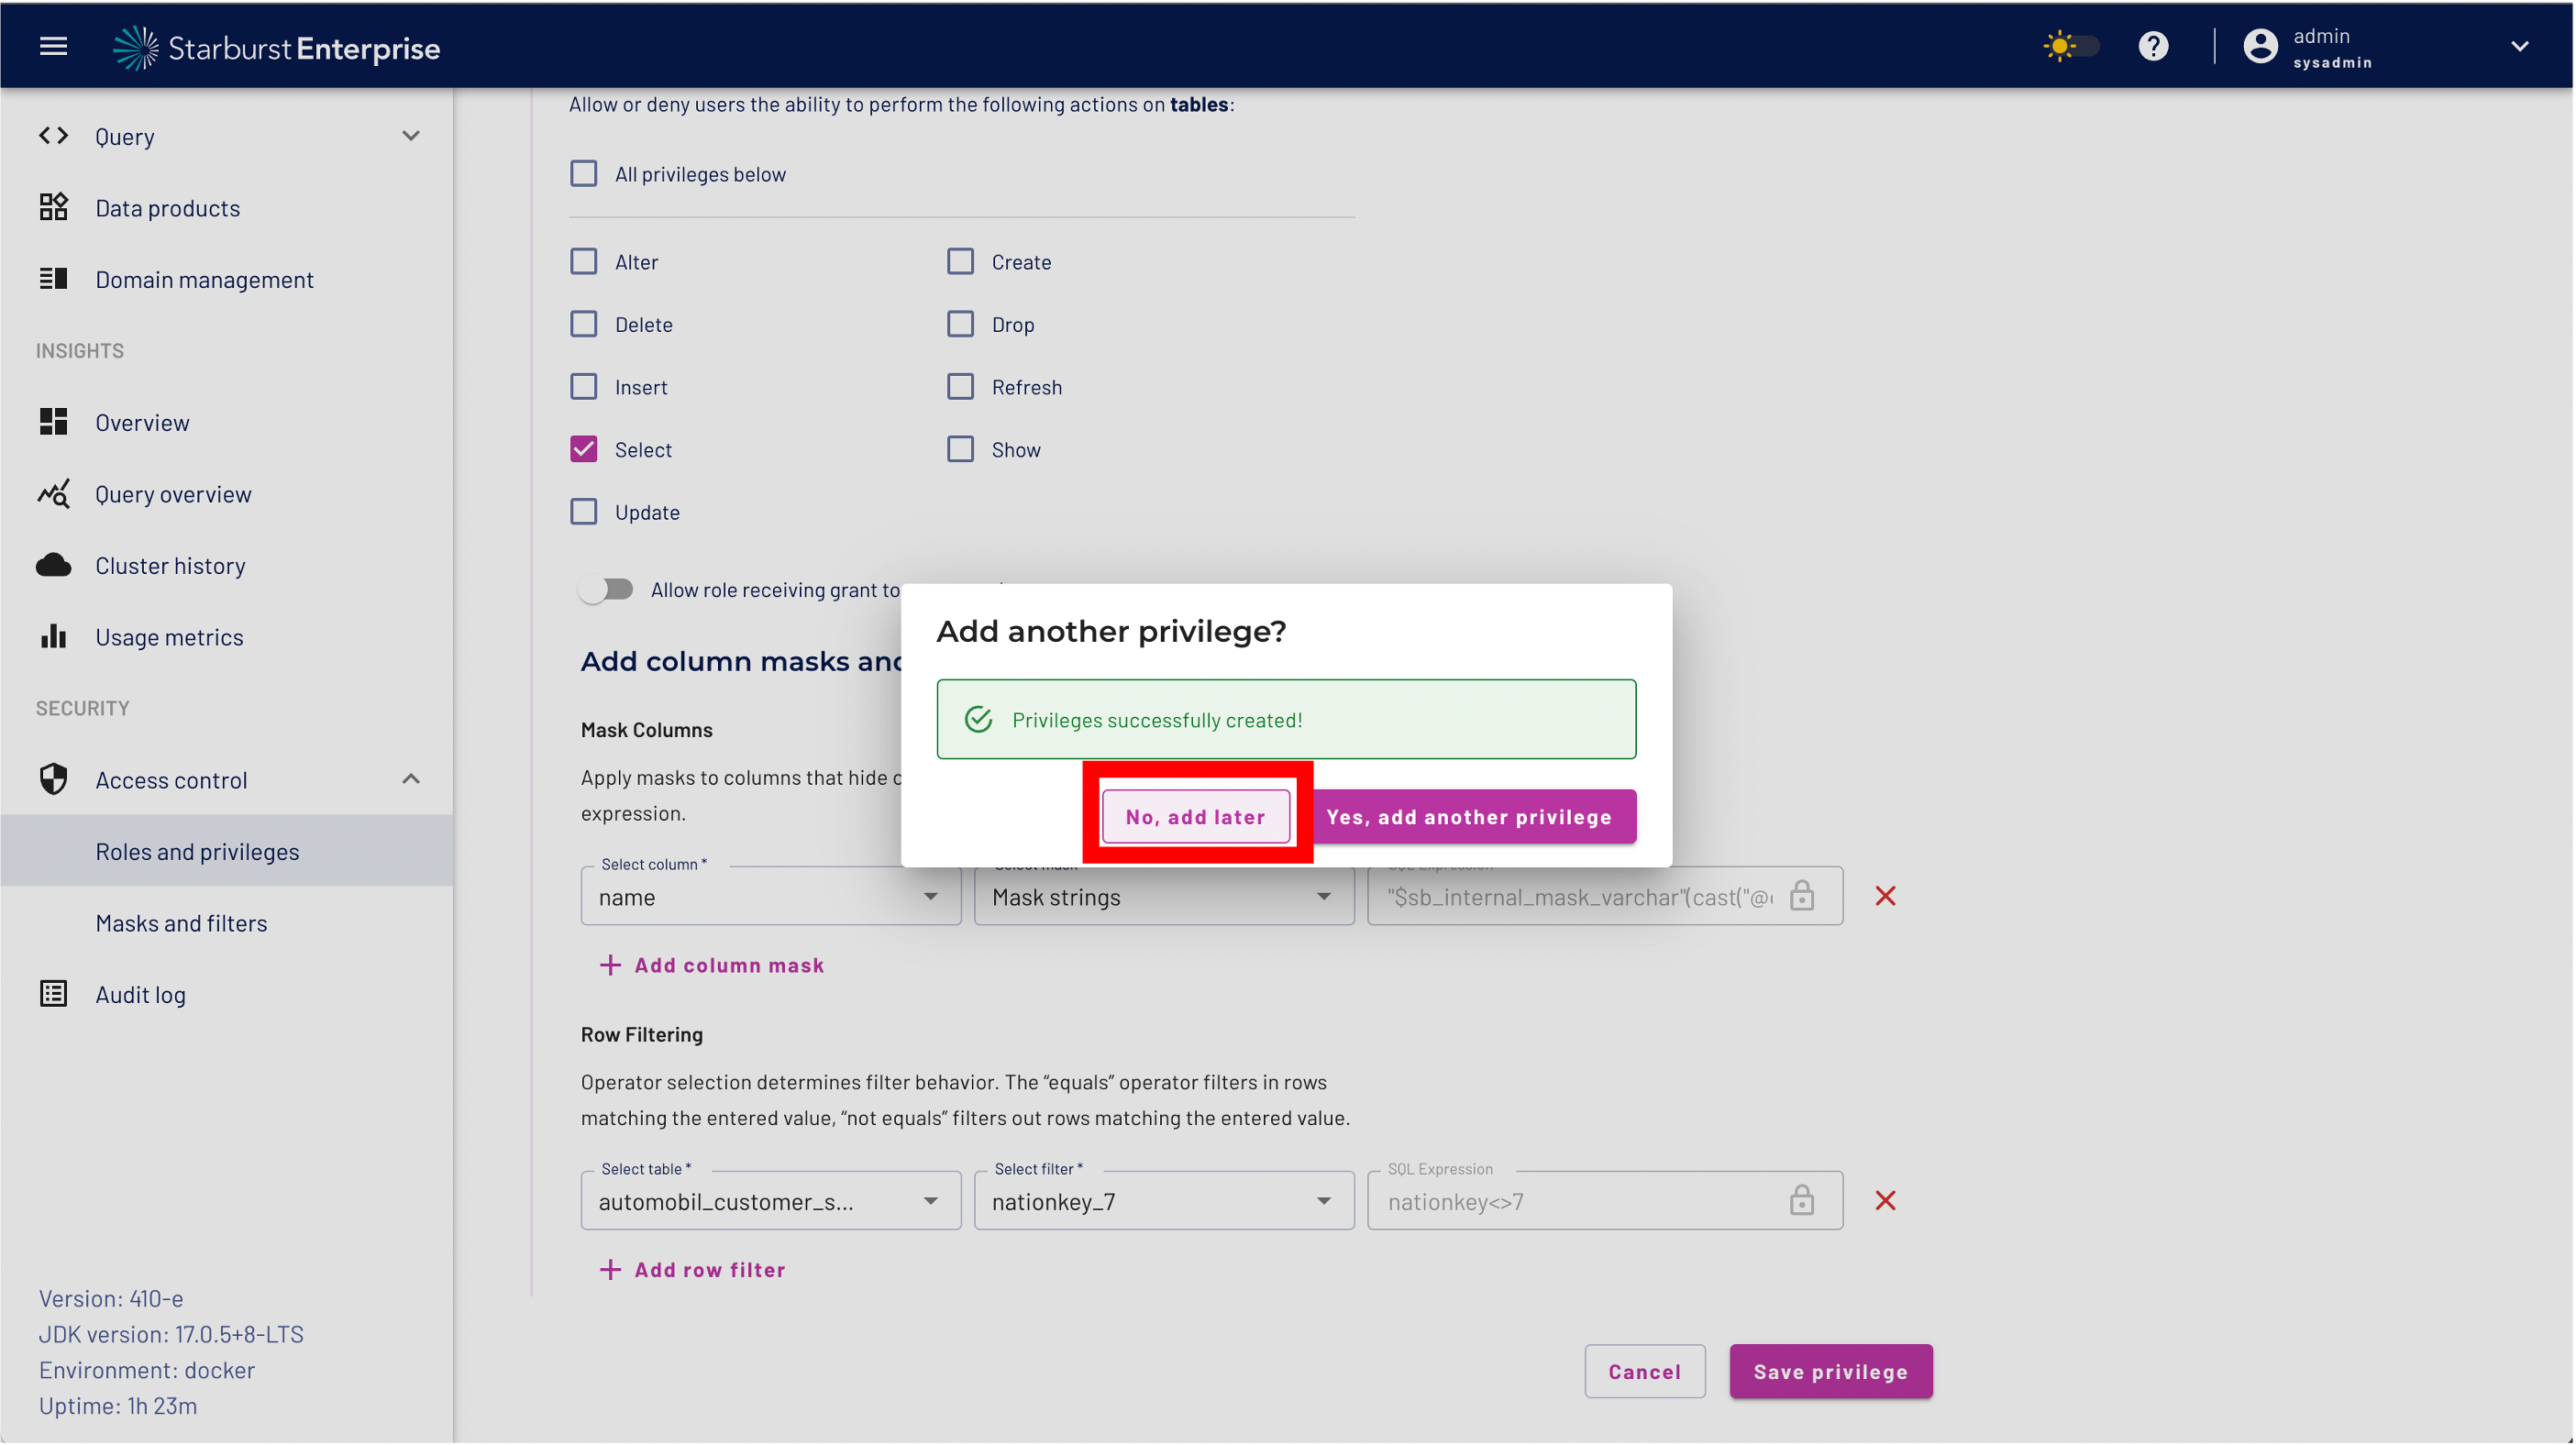2576x1445 pixels.
Task: Delete the row filter with red X
Action: pyautogui.click(x=1885, y=1200)
